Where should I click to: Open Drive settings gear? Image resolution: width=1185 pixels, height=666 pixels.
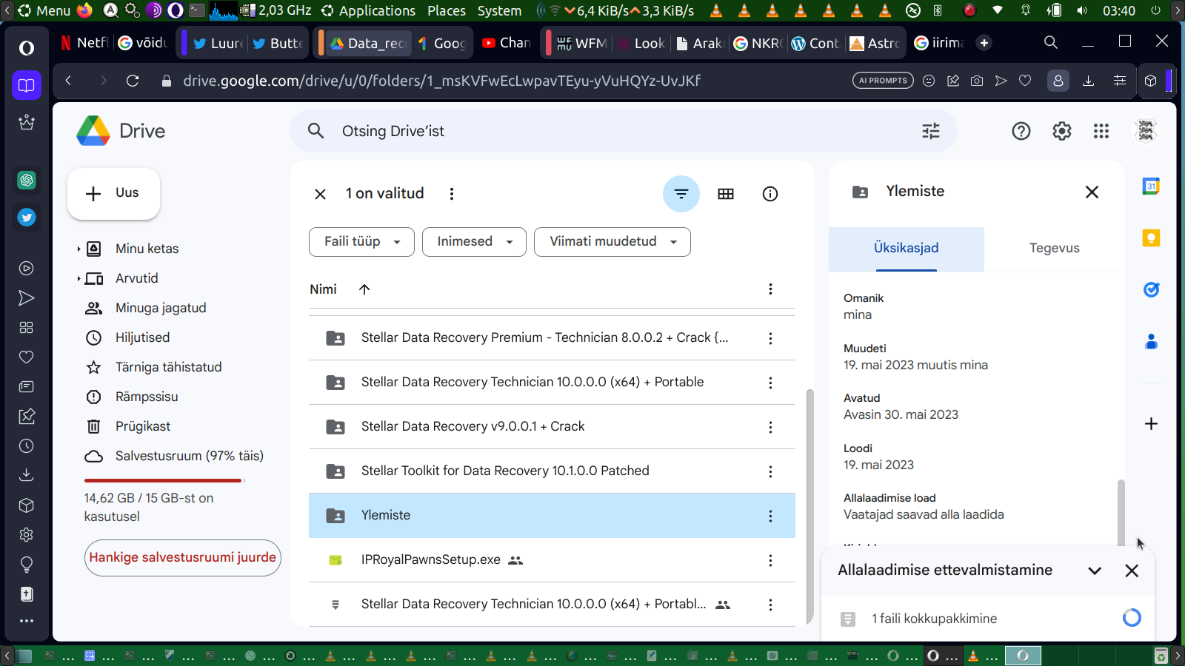pos(1062,131)
